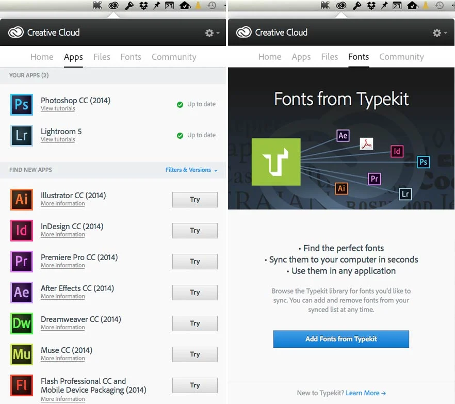Click the Id icon in the Typekit banner
The width and height of the screenshot is (455, 404).
click(x=397, y=151)
